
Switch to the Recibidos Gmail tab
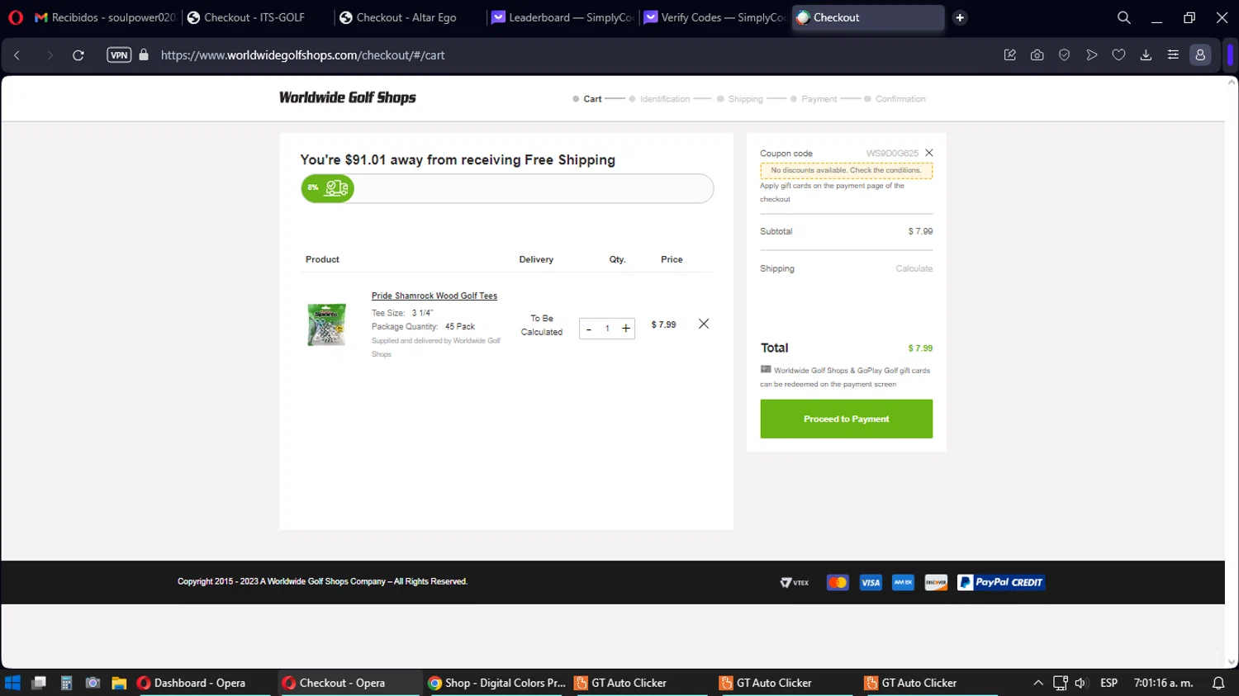pyautogui.click(x=105, y=17)
